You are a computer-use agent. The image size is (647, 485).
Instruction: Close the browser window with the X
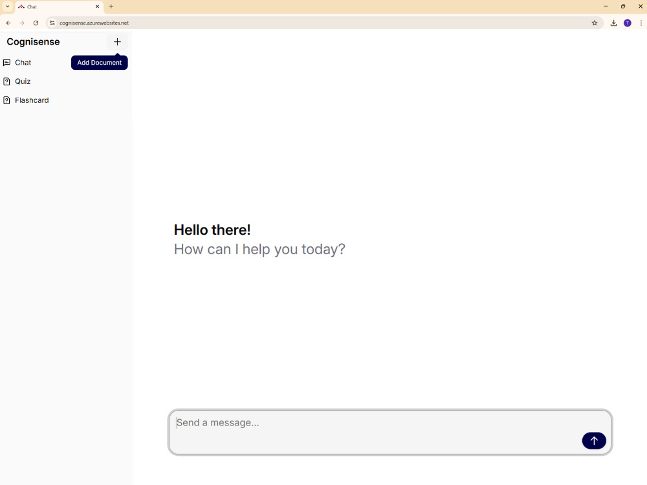pos(641,6)
